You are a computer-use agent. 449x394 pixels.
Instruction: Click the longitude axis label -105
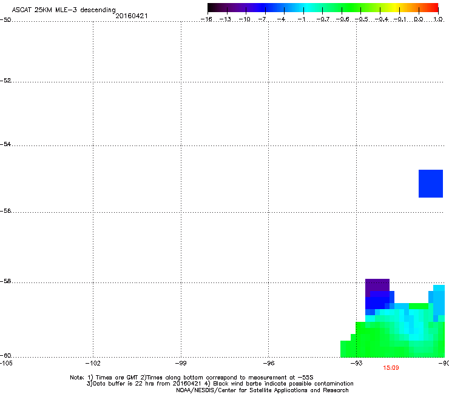pyautogui.click(x=6, y=363)
